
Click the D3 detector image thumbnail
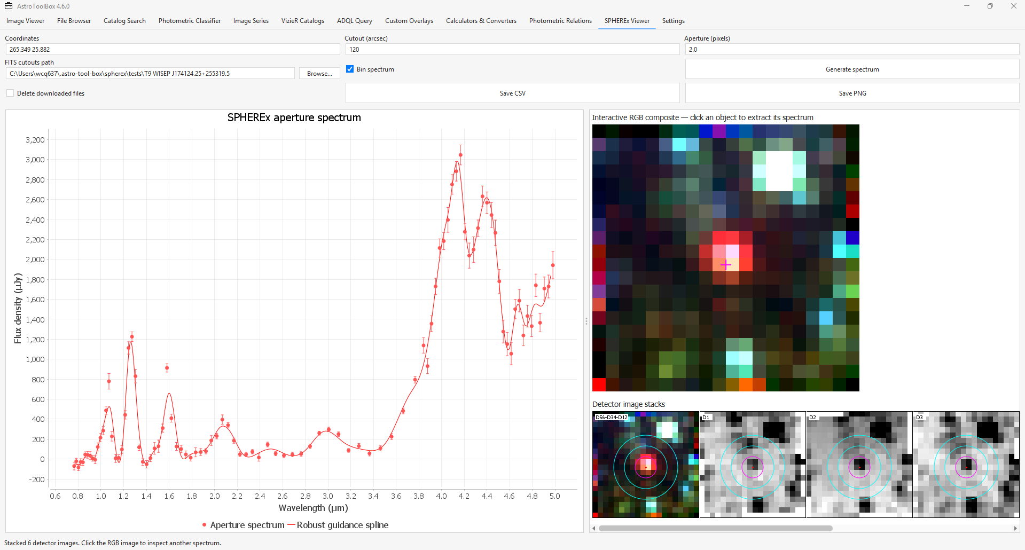pyautogui.click(x=966, y=465)
